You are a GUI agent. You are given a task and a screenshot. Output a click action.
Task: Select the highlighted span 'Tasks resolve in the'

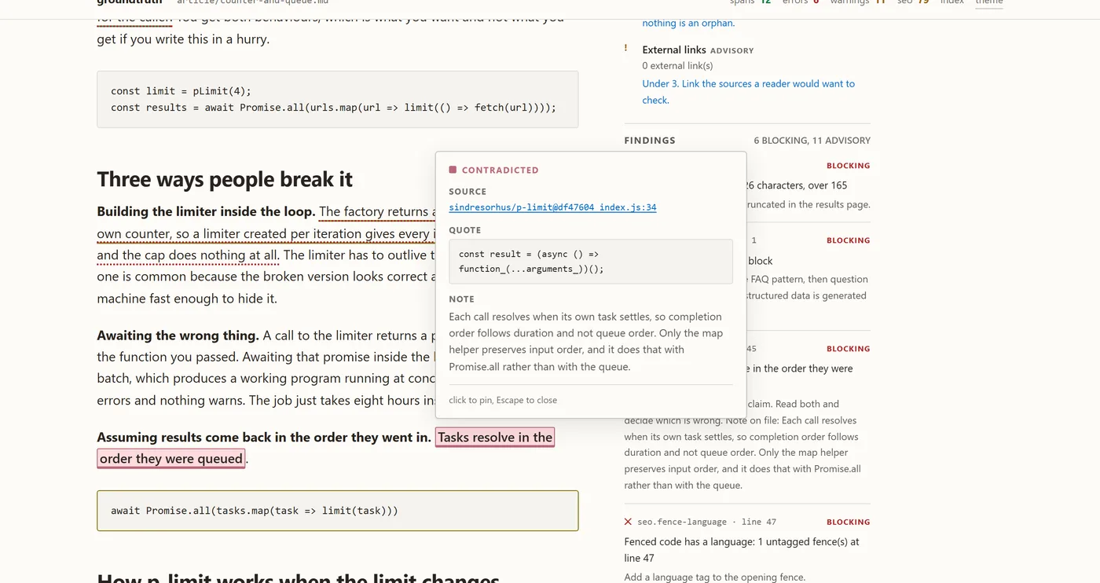pos(495,438)
